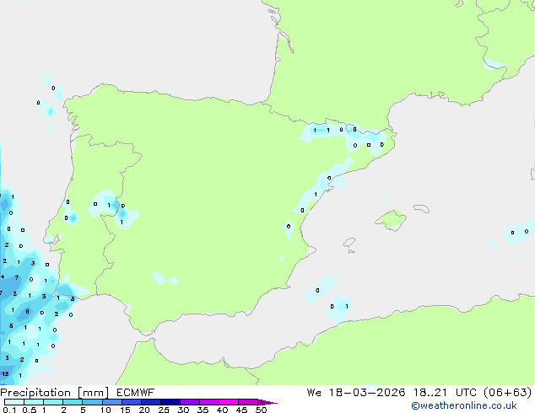535x413 pixels.
Task: Click the '30' legend scale label
Action: point(183,410)
